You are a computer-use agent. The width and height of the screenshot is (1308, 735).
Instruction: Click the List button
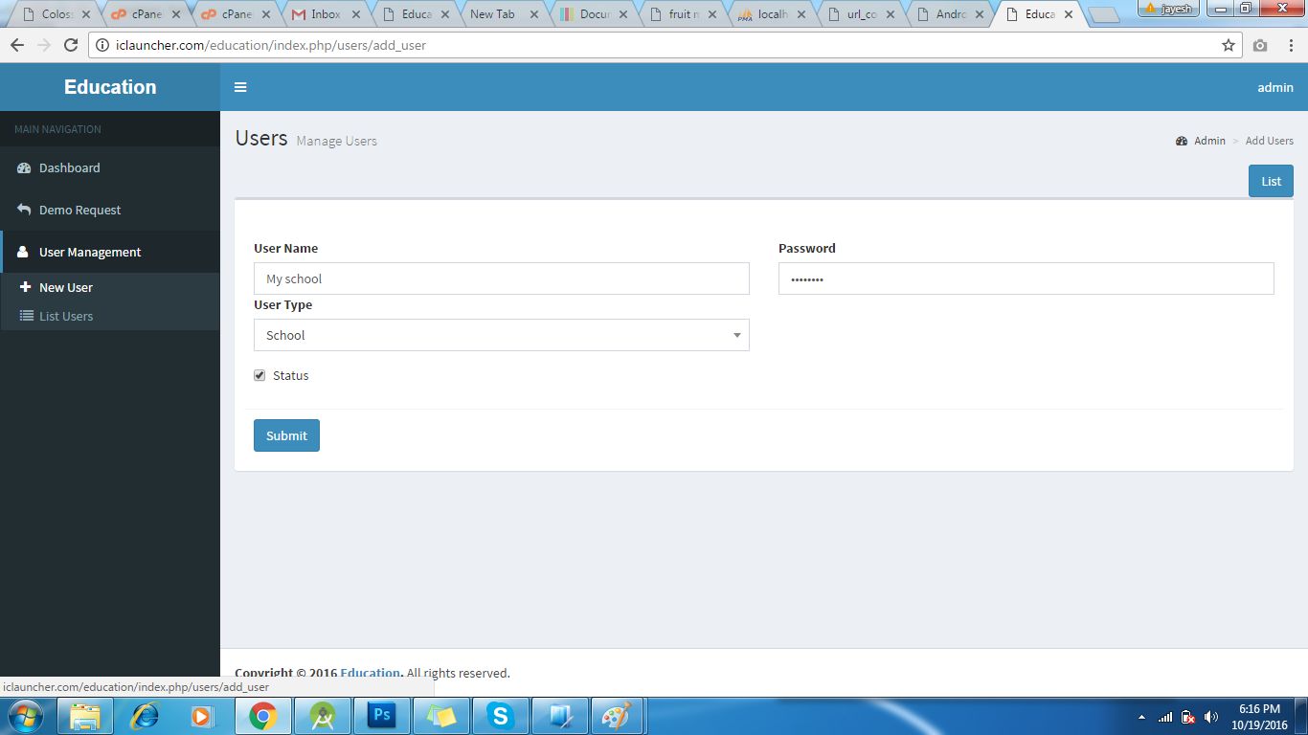coord(1271,181)
